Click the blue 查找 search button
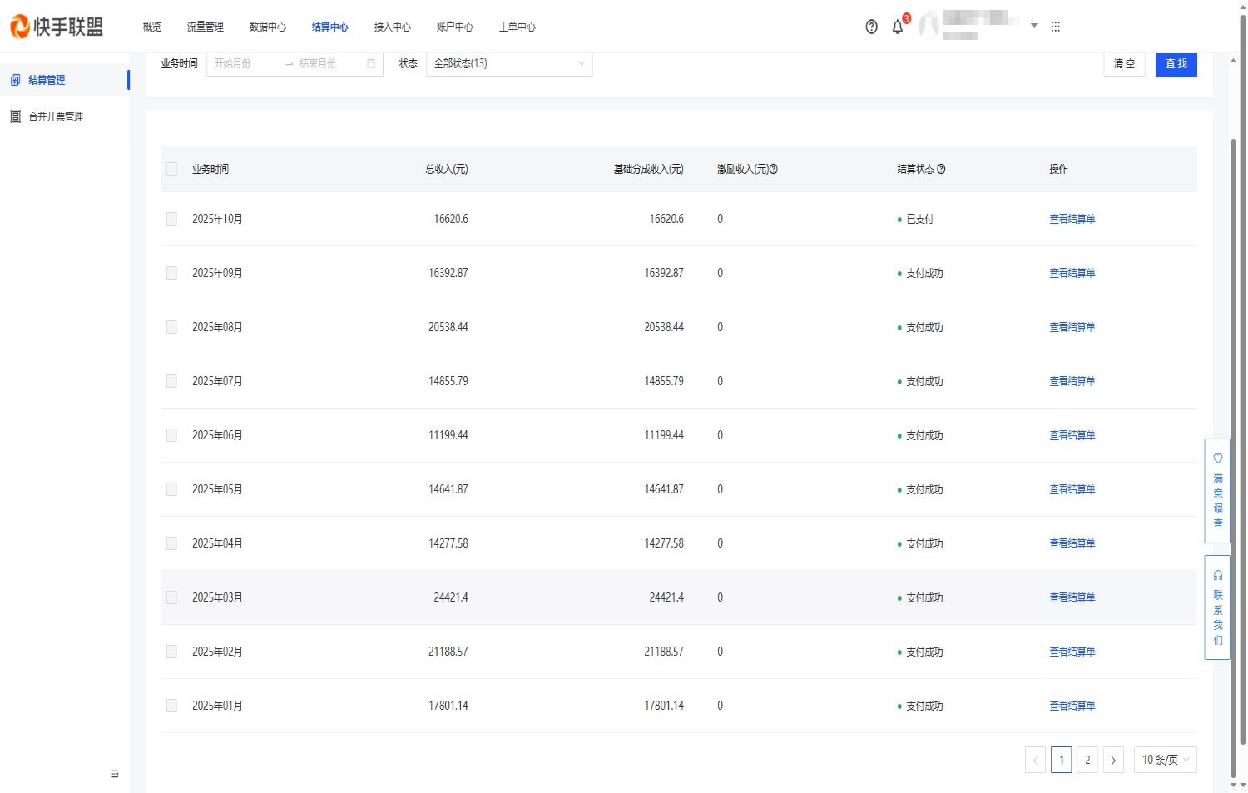The image size is (1248, 793). click(1176, 63)
